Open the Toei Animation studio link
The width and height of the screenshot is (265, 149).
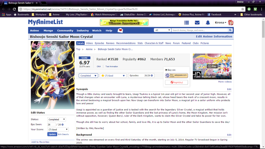(112, 66)
